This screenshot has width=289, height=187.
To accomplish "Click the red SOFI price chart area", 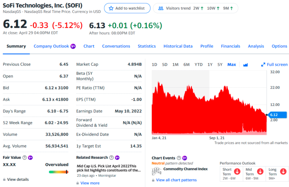I will (x=209, y=109).
